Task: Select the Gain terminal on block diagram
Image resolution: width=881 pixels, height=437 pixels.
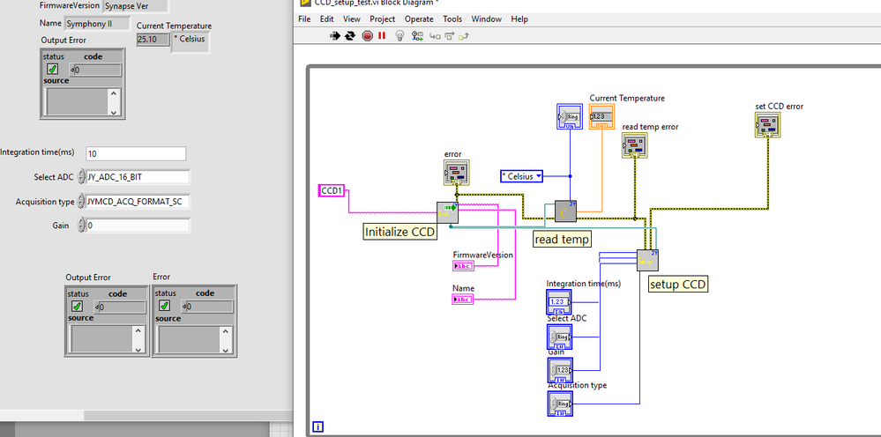Action: [559, 370]
